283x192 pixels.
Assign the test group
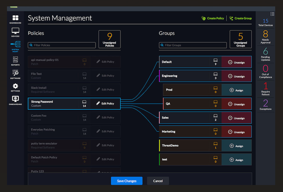[x=236, y=159]
